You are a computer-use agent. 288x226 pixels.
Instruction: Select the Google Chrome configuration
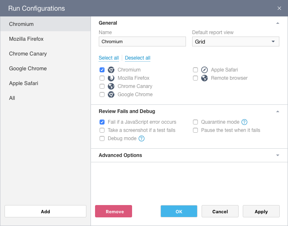(x=45, y=69)
